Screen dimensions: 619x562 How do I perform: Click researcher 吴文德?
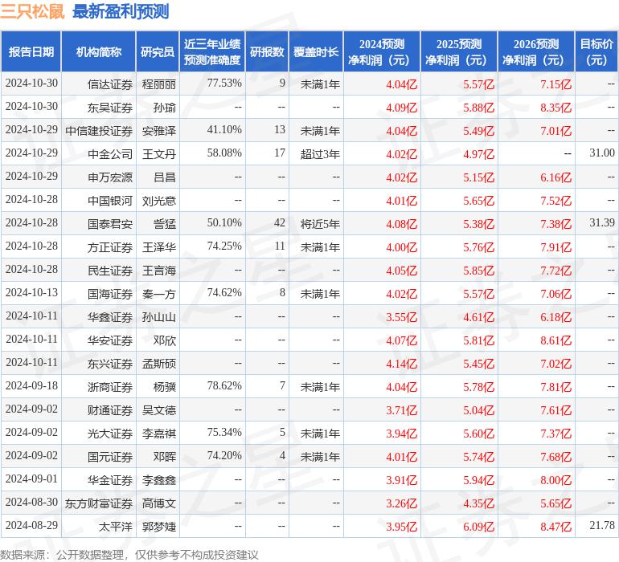tap(159, 409)
